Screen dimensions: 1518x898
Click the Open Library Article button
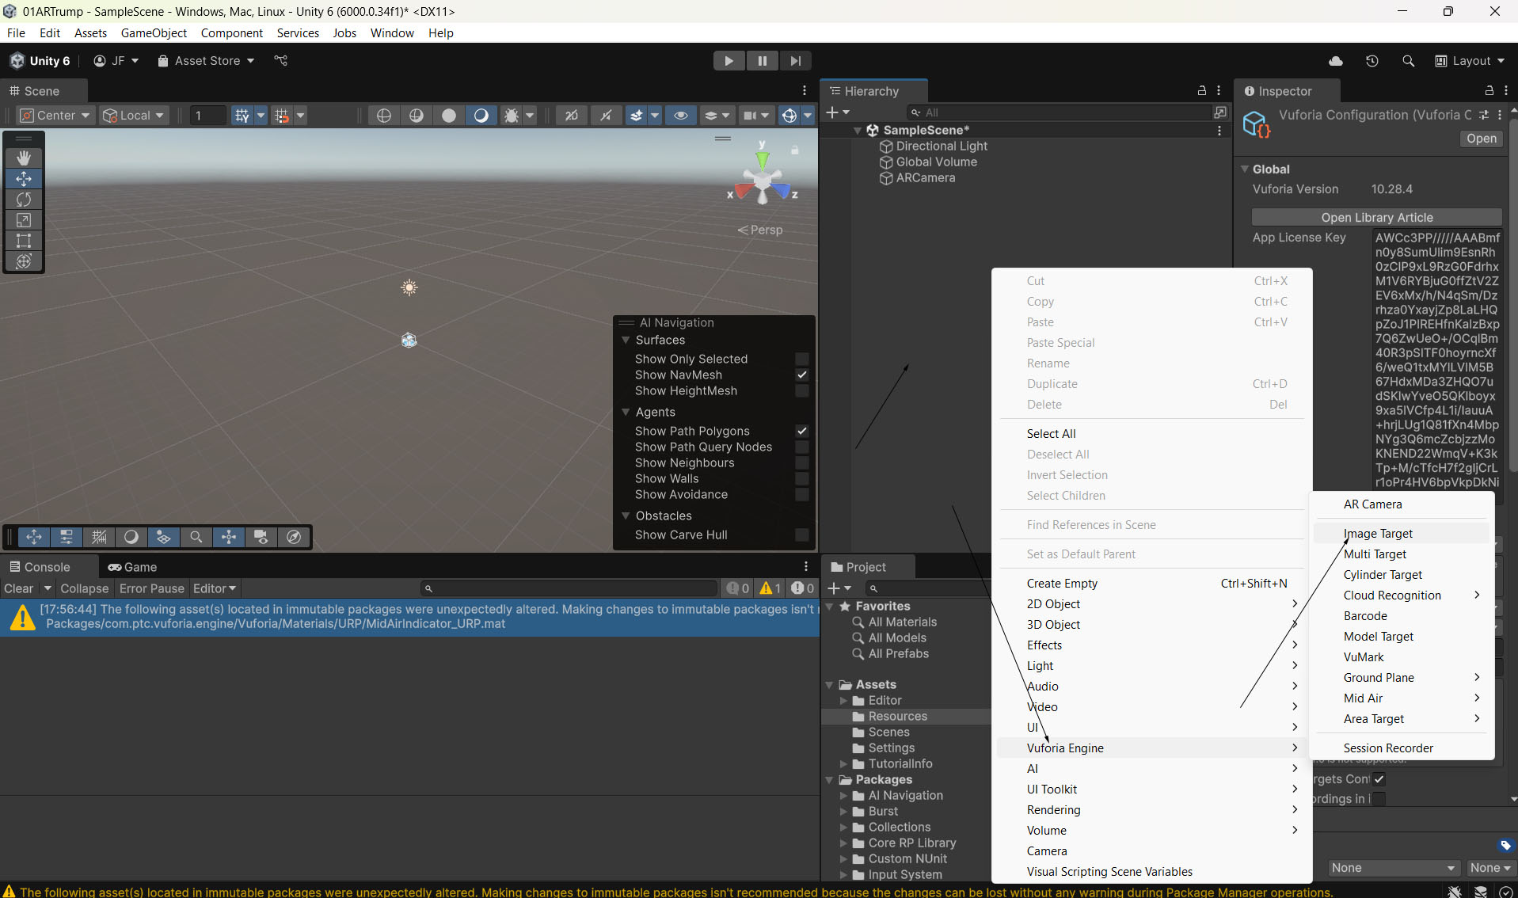[x=1376, y=218]
